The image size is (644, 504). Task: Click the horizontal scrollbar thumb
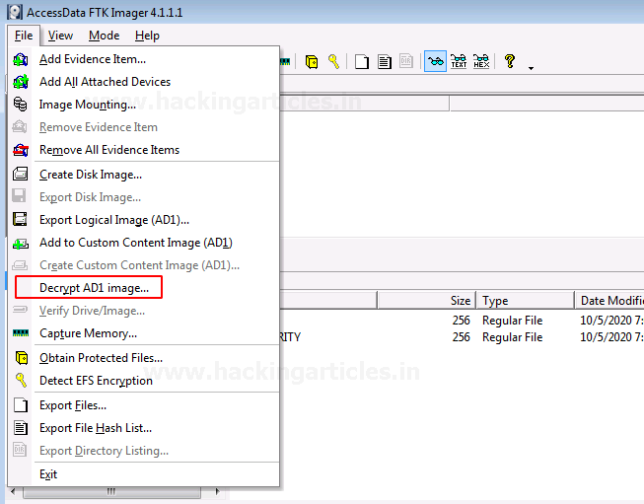point(111,492)
